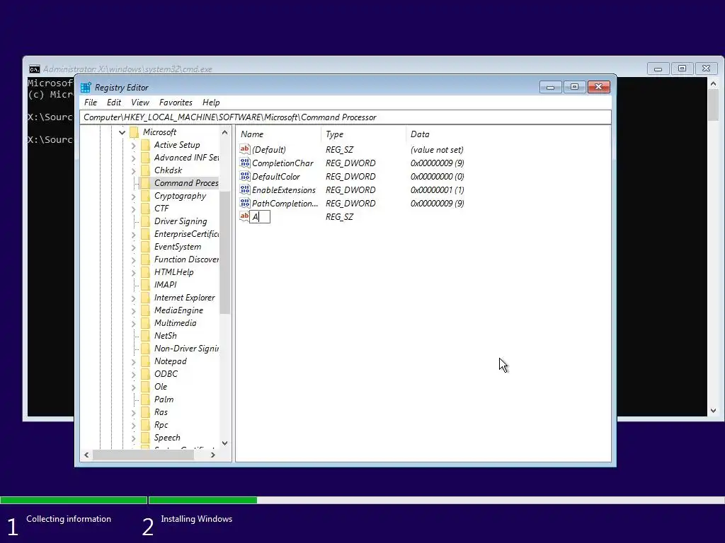Click the MediaEngine folder icon

[145, 310]
